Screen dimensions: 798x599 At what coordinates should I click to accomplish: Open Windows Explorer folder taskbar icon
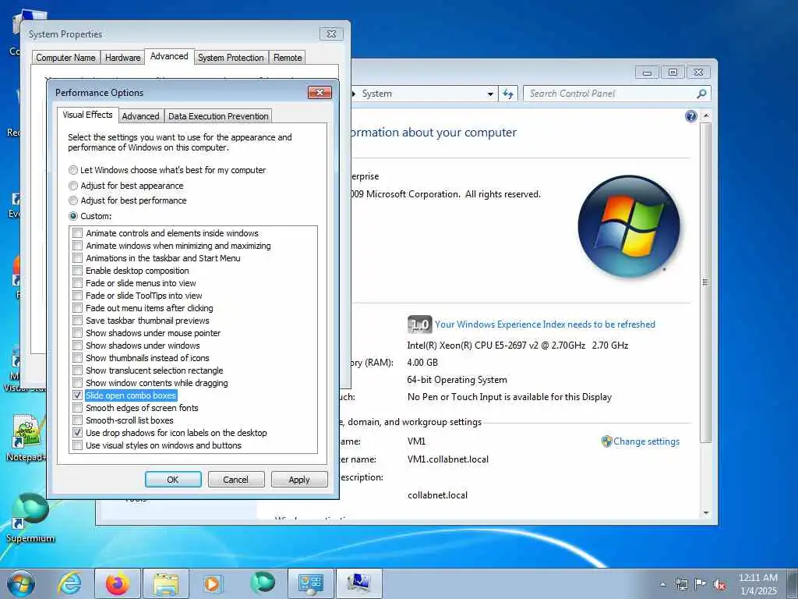pos(165,584)
